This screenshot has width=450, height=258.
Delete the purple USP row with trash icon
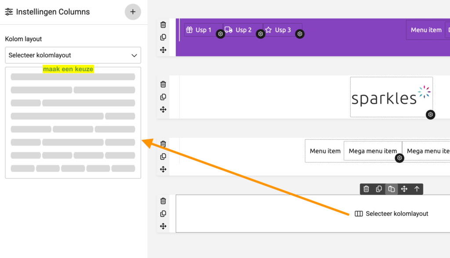(x=163, y=25)
